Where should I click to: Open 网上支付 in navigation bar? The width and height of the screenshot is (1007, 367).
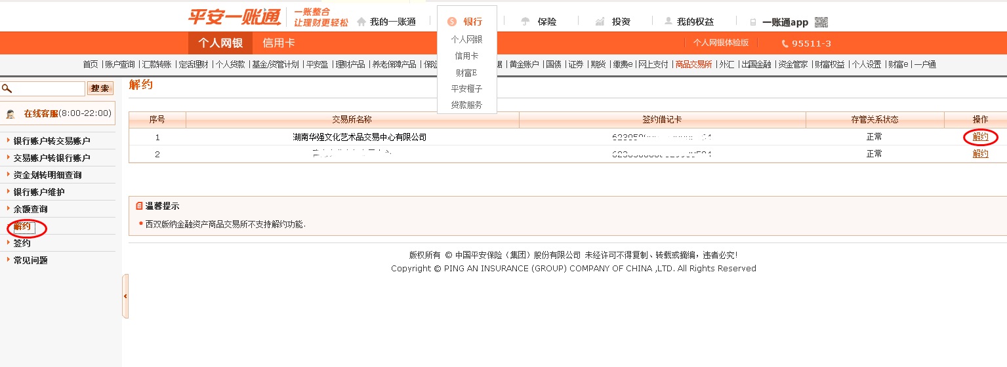point(653,64)
